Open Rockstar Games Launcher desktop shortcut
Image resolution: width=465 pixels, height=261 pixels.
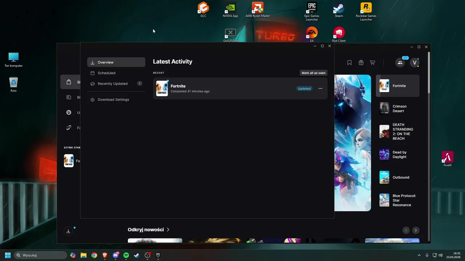pyautogui.click(x=366, y=11)
